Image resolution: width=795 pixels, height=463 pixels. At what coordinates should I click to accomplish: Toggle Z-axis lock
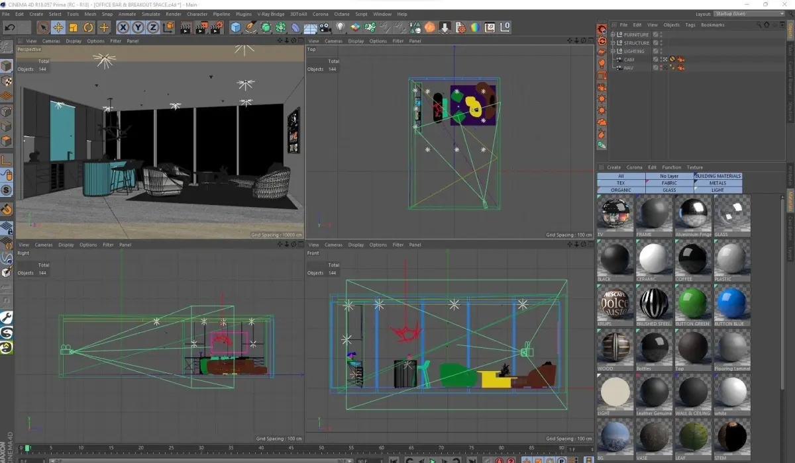point(153,27)
